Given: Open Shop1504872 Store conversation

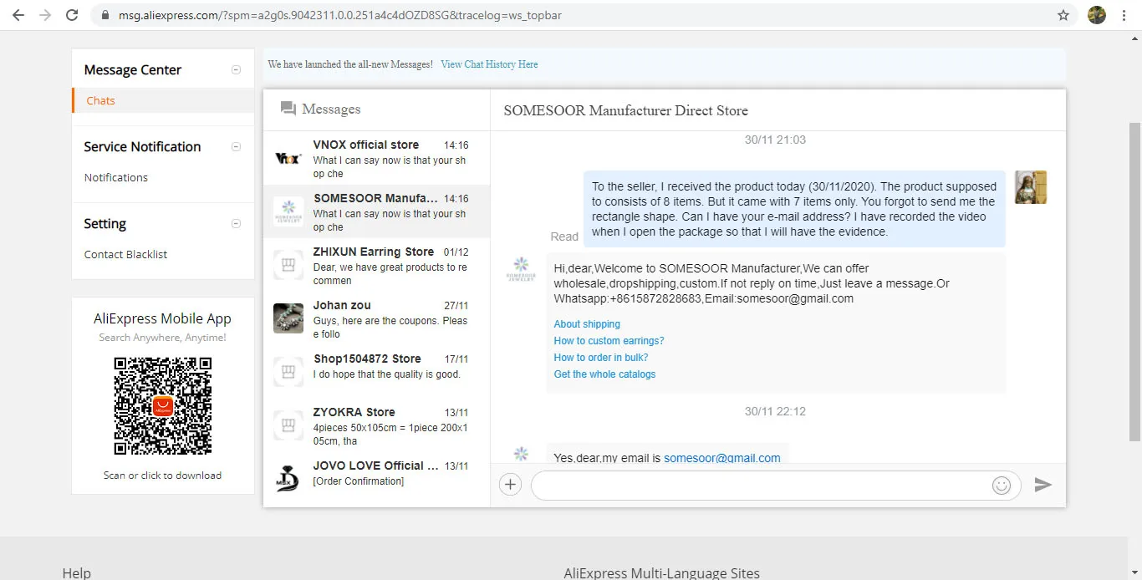Looking at the screenshot, I should [x=376, y=371].
